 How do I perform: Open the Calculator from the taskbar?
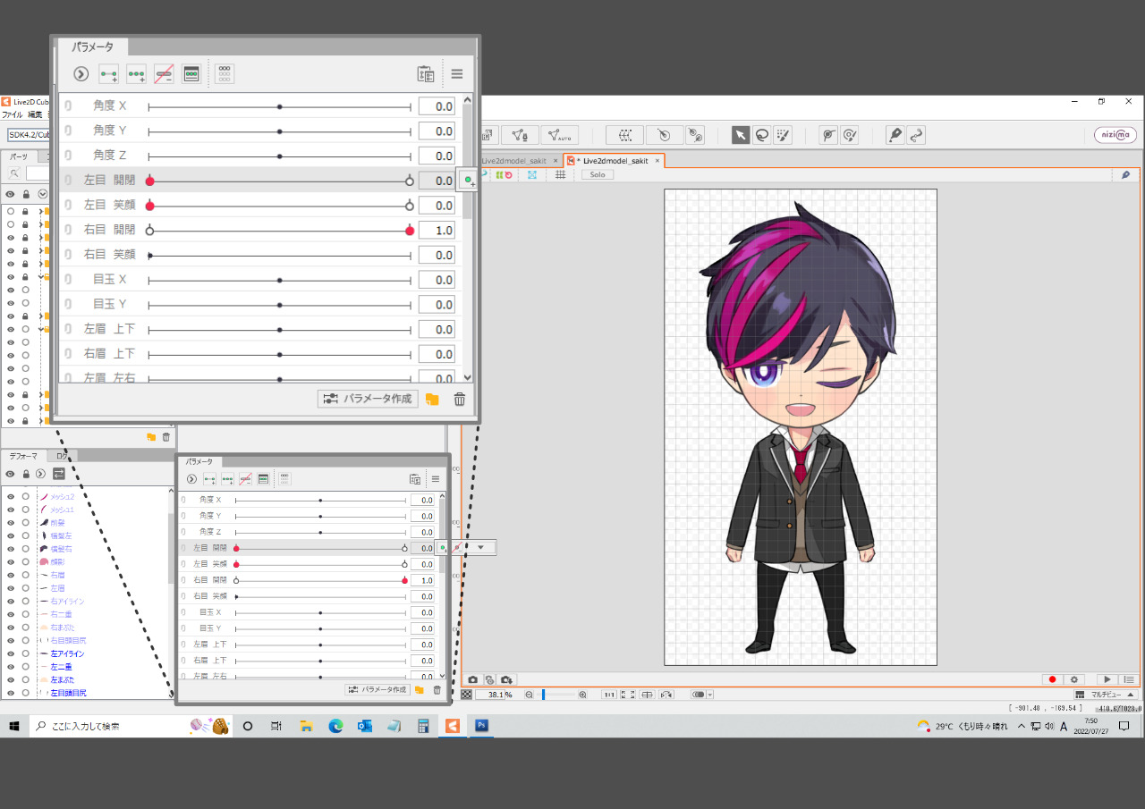tap(423, 726)
